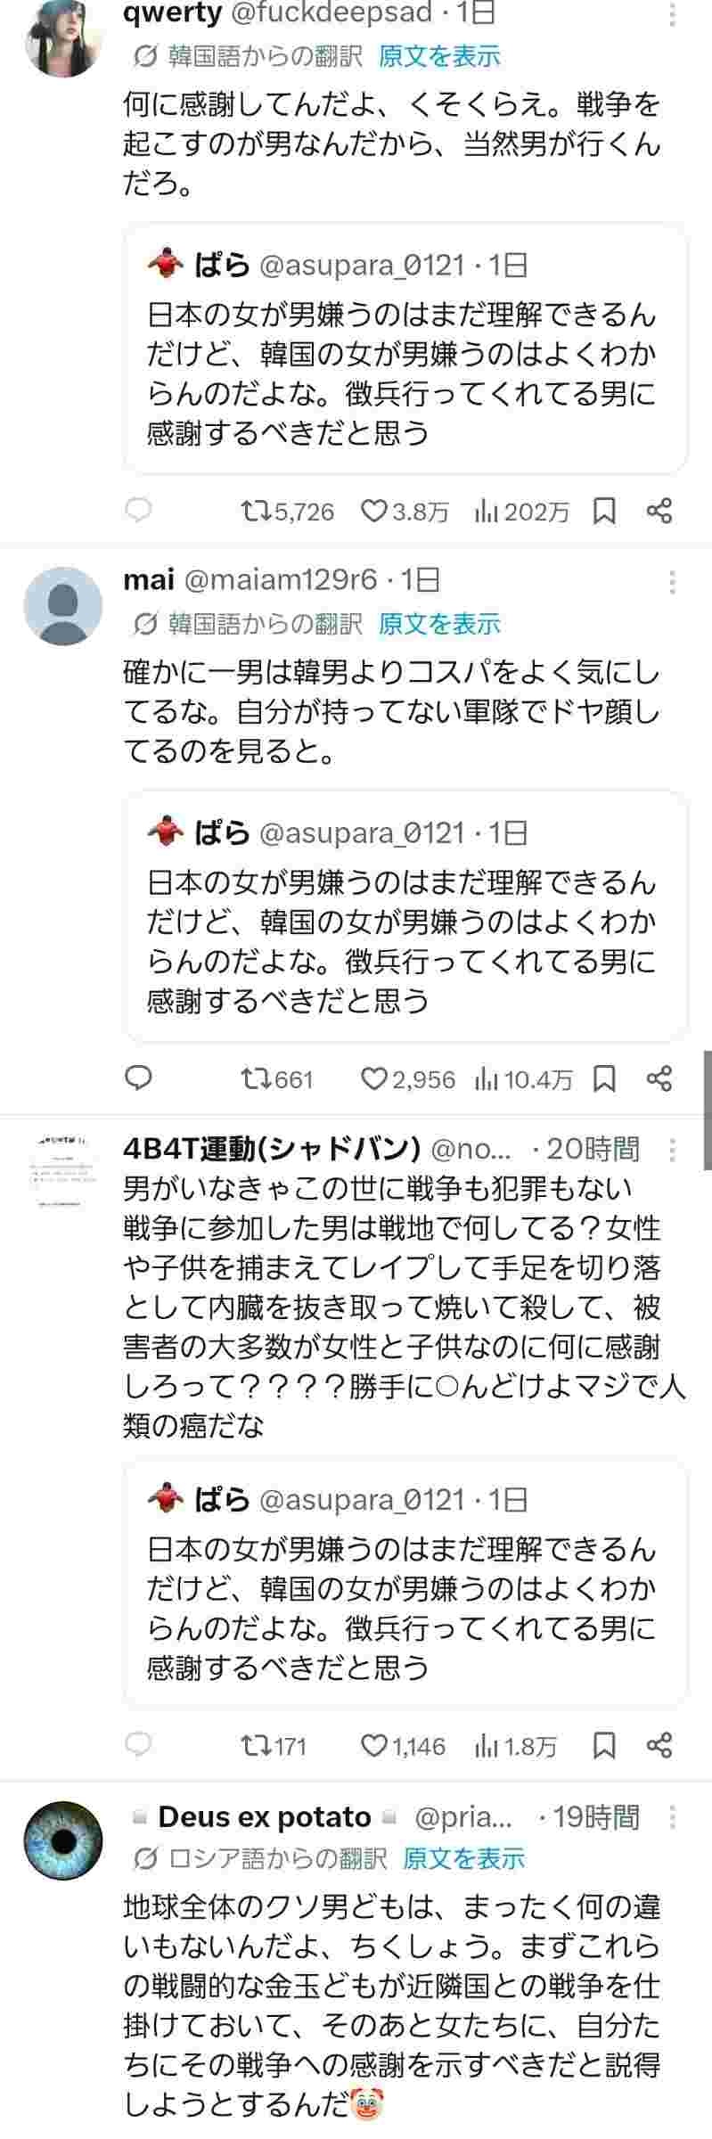Show original text of Russian translated post
712x2139 pixels.
[463, 1858]
